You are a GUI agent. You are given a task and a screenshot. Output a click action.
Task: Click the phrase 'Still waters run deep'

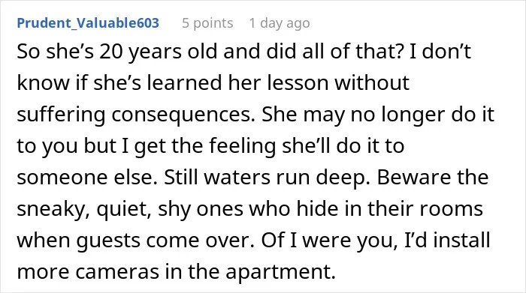(x=266, y=178)
